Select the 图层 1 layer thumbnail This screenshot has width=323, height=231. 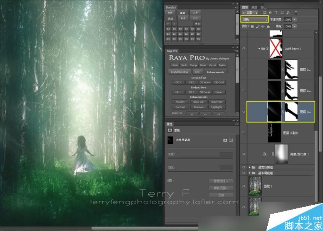pyautogui.click(x=255, y=186)
